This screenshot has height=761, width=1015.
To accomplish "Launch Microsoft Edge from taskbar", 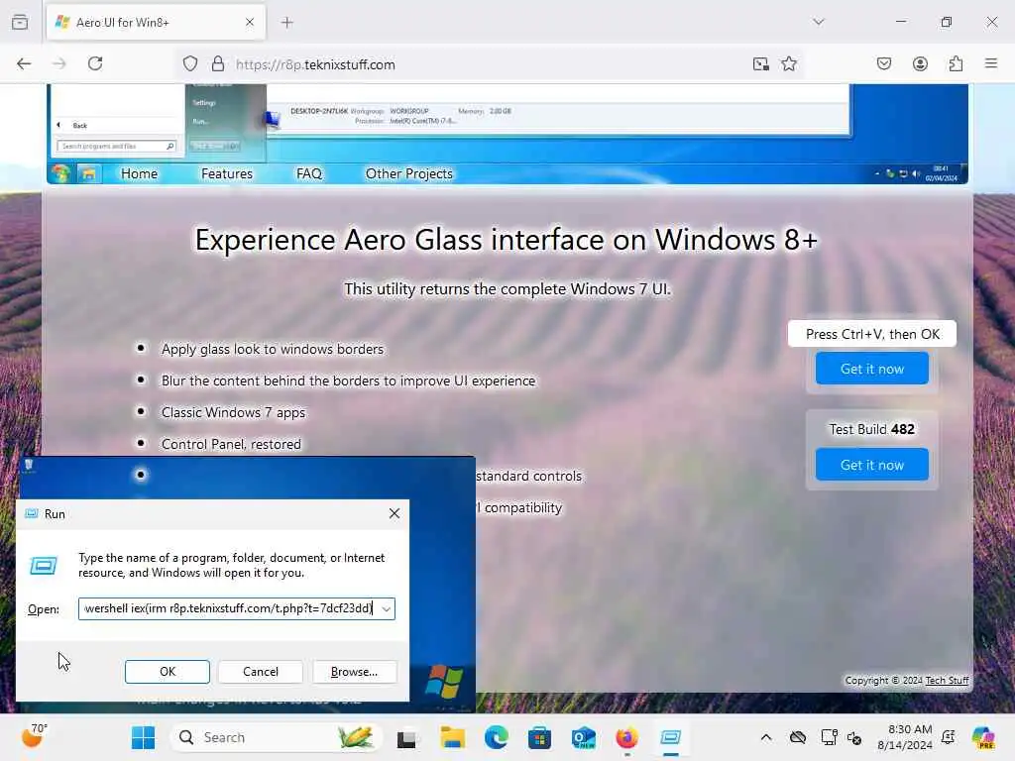I will click(497, 737).
